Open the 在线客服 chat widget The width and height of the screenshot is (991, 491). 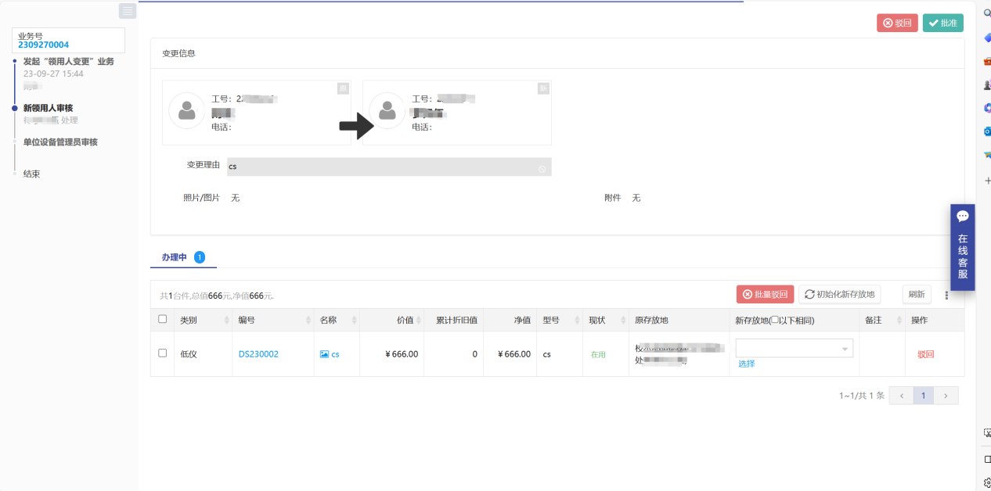click(962, 246)
